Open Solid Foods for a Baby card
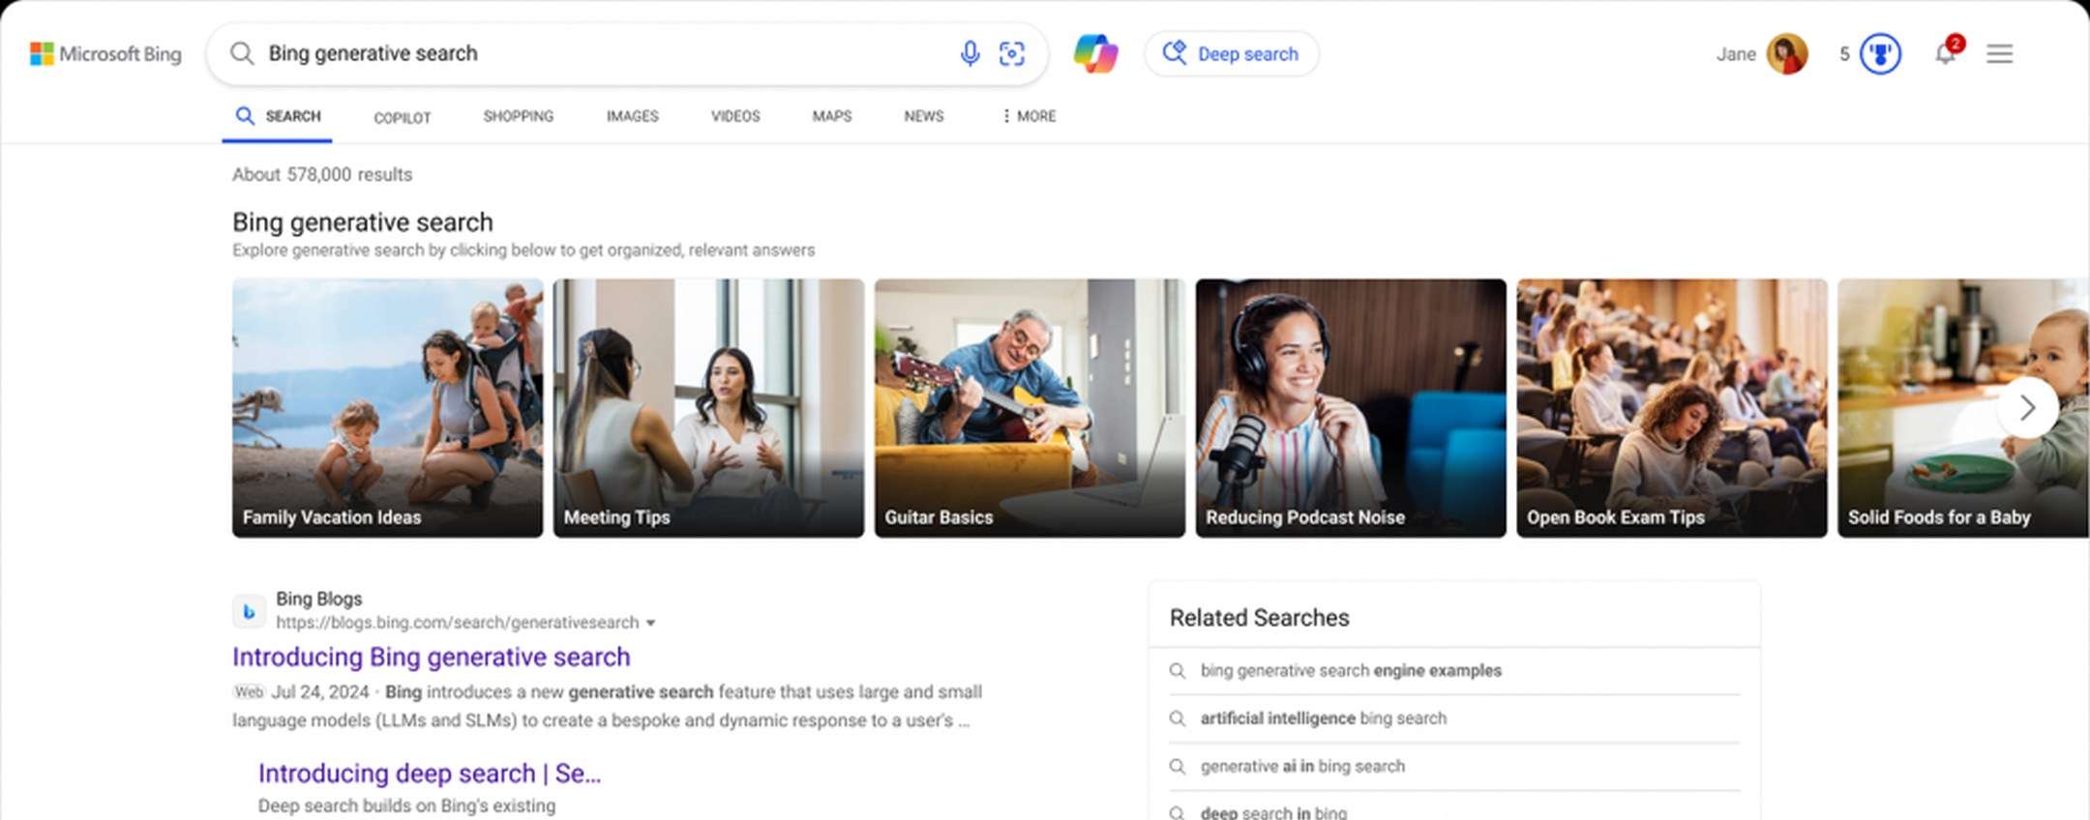 (1963, 408)
